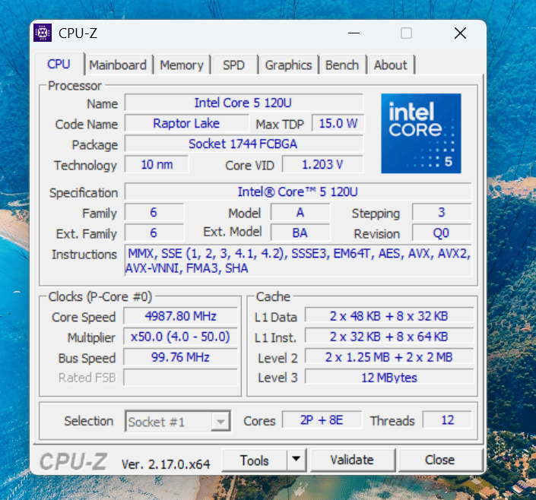Click the Max TDP value 15.0 W

[x=338, y=123]
